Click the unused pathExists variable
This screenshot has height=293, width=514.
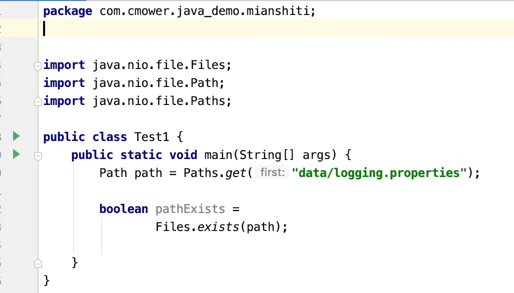click(x=190, y=208)
